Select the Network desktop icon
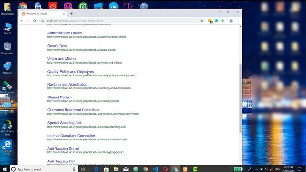The width and height of the screenshot is (306, 172). [x=7, y=68]
